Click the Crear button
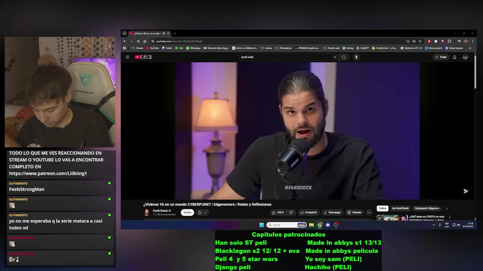Viewport: 483px width, 271px height. [x=441, y=57]
